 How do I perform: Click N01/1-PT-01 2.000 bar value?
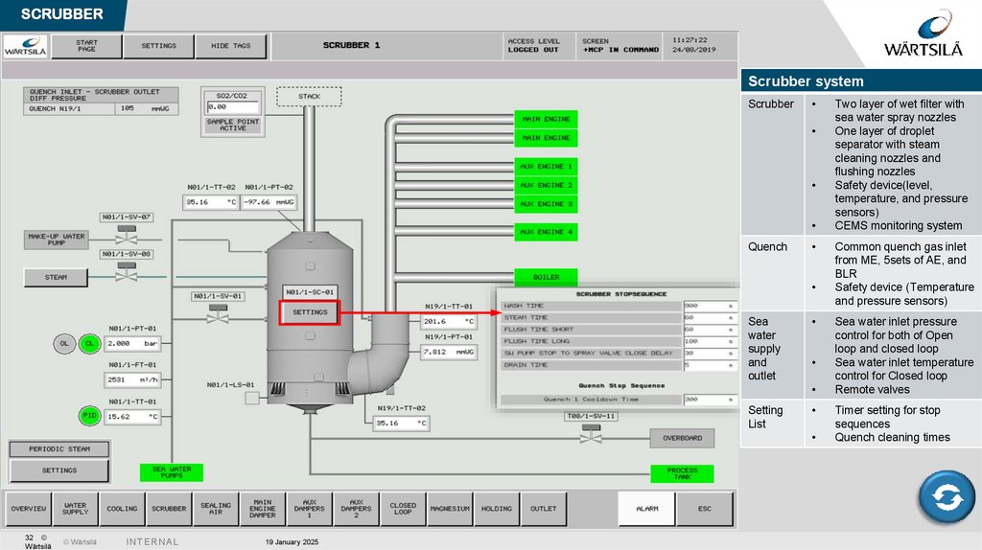tap(132, 344)
